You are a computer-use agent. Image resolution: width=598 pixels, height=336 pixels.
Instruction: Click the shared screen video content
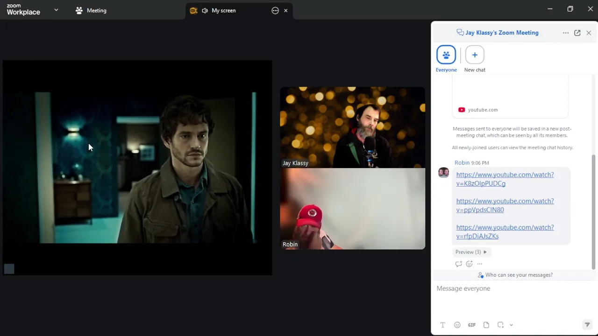pos(137,167)
